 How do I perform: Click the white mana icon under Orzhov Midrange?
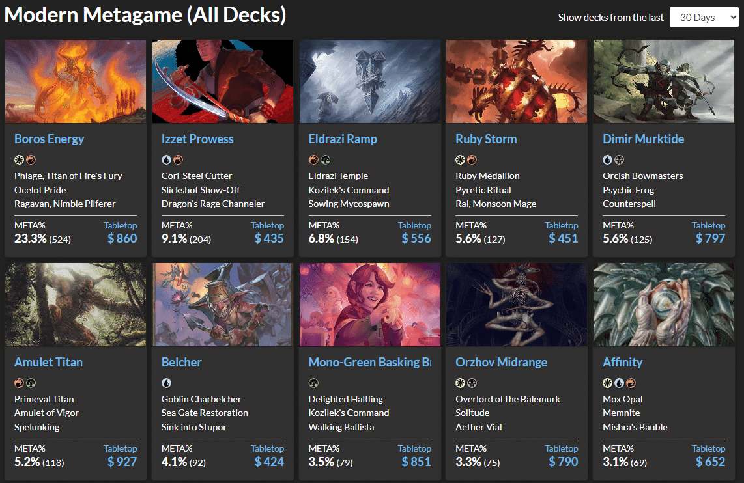460,383
